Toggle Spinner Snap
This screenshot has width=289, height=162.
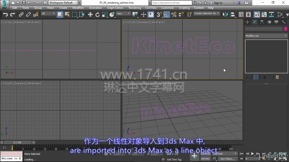click(181, 14)
